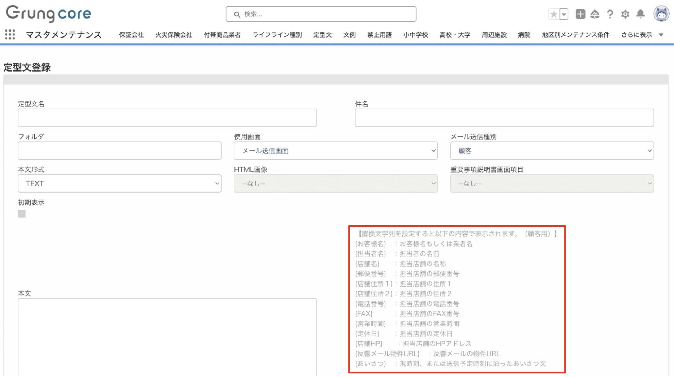674x377 pixels.
Task: Open the 保証会社 tab
Action: [131, 35]
